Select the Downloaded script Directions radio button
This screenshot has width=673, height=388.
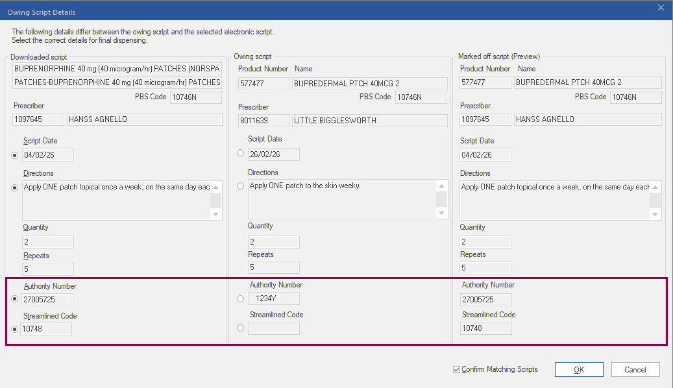pos(16,188)
